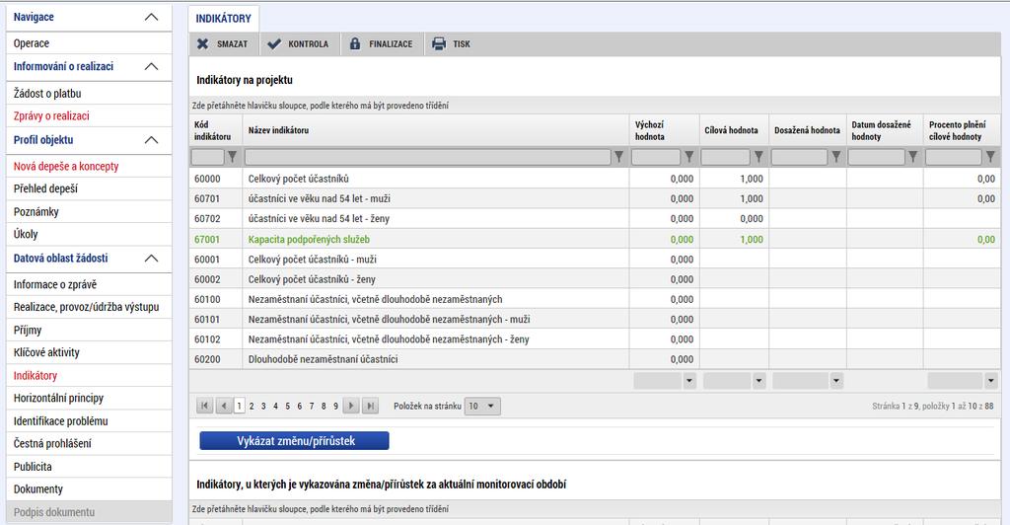Open Realizace, provoz/údržba výstupu
1010x525 pixels.
tap(89, 307)
